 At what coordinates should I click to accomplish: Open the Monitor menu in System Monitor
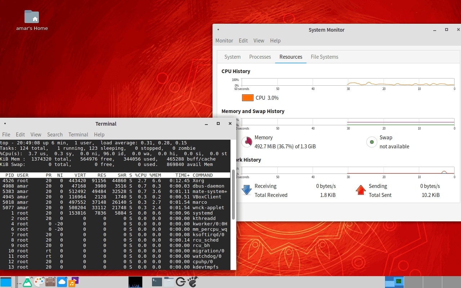tap(224, 41)
